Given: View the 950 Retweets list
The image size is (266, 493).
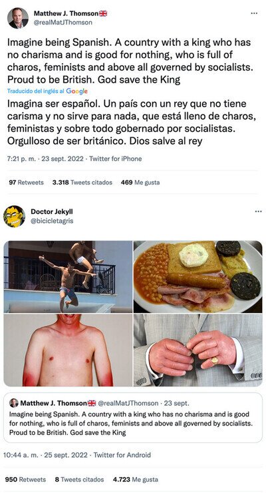Looking at the screenshot, I should (x=25, y=480).
